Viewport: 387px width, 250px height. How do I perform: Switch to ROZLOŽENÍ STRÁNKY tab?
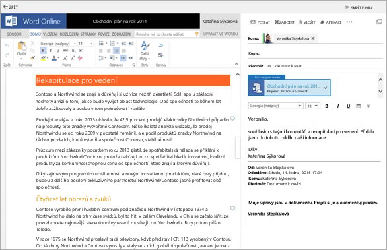click(x=78, y=34)
